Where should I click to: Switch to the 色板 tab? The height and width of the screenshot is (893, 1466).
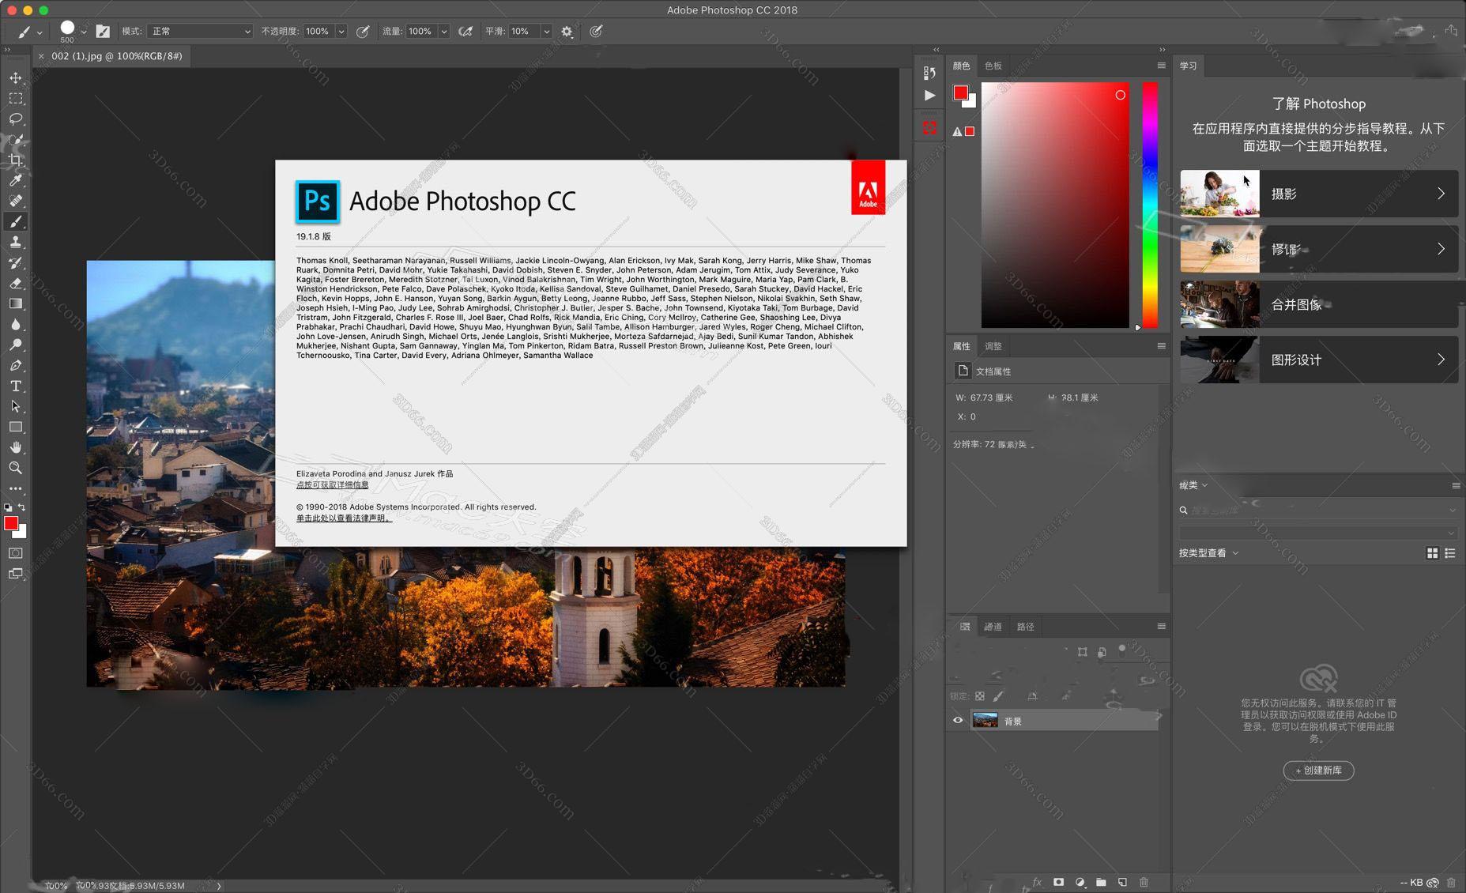(993, 66)
